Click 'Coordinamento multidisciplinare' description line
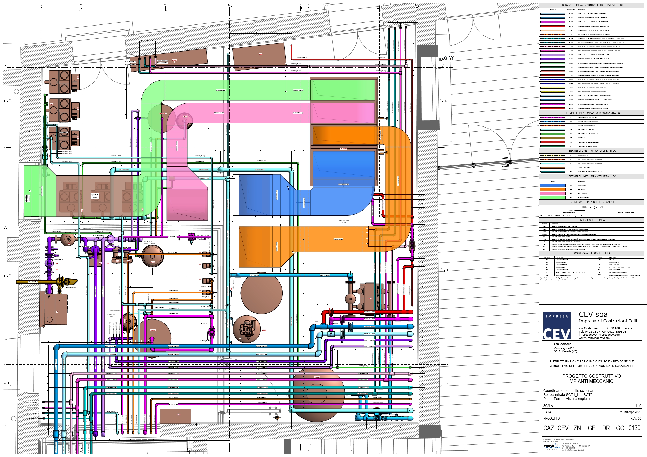 point(569,391)
